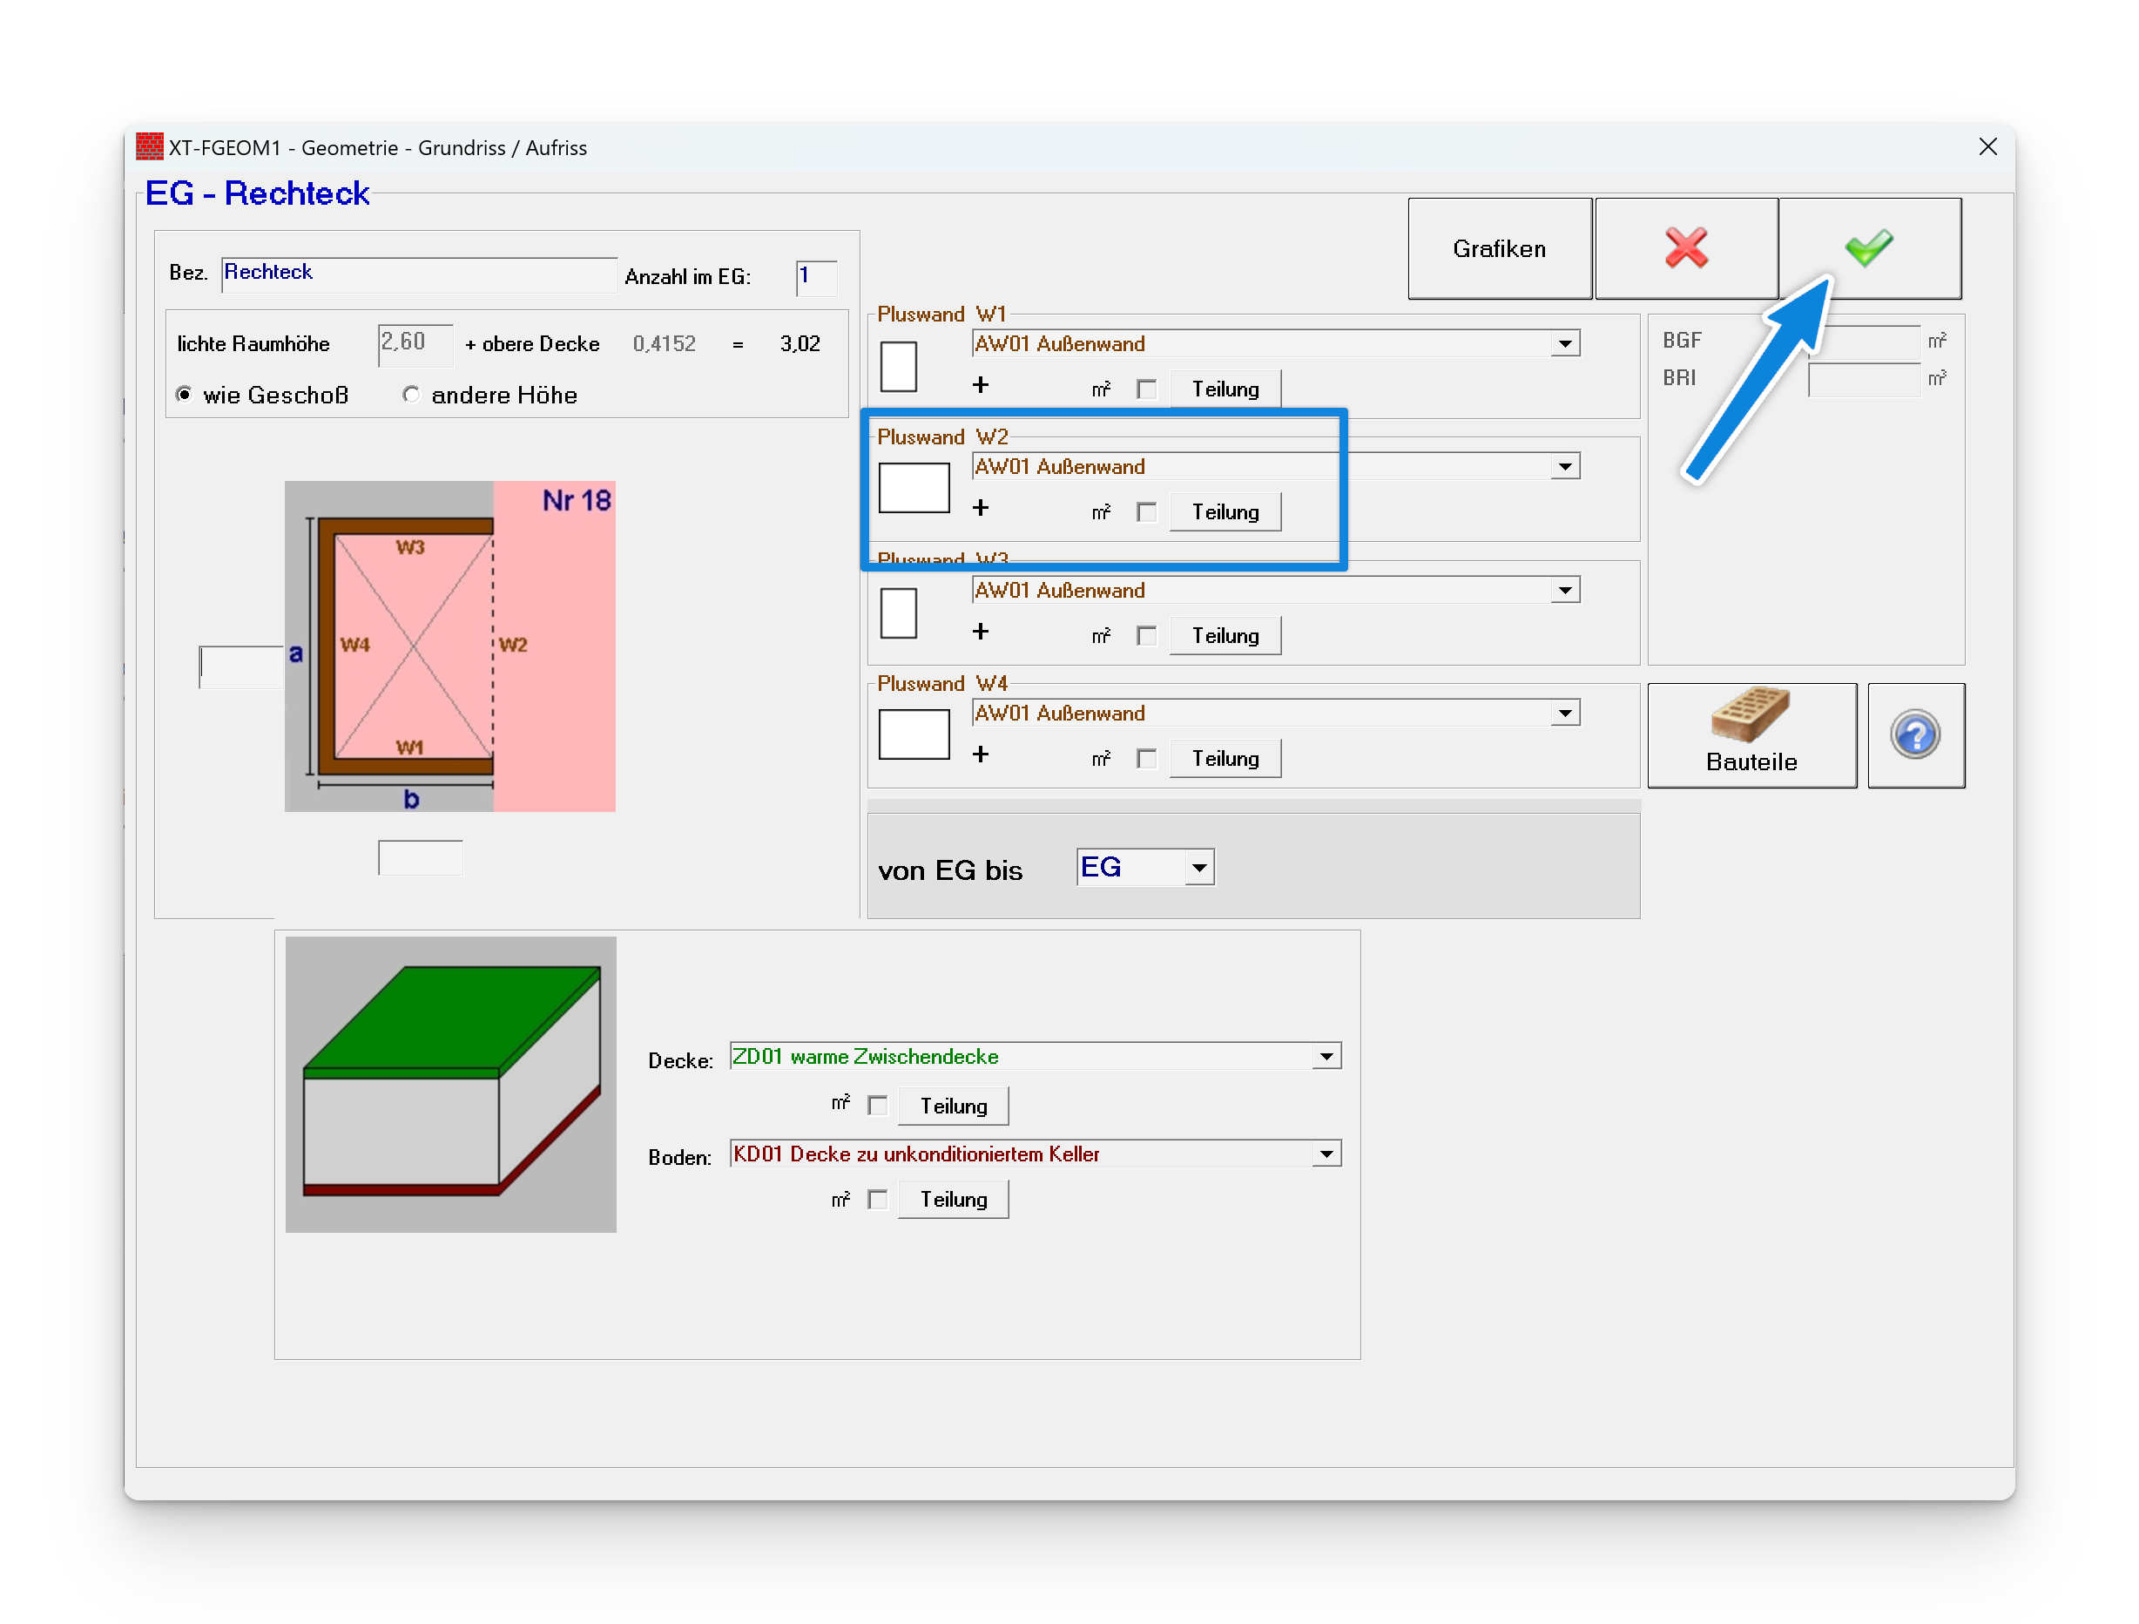The image size is (2139, 1624).
Task: Click the plus sign under Pluswand W3
Action: [x=981, y=633]
